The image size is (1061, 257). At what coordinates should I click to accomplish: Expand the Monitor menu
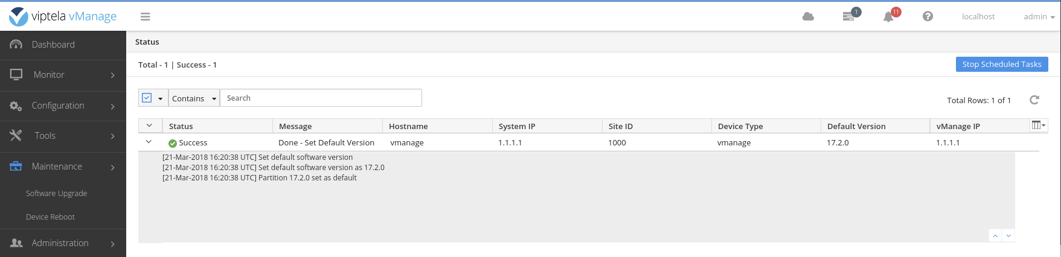[63, 75]
